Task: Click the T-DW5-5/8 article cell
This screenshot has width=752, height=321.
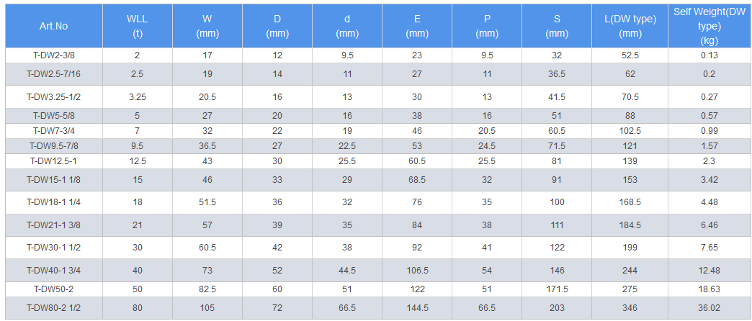Action: [x=54, y=116]
